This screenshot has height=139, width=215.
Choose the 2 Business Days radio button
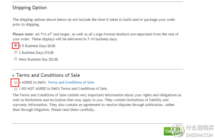click(x=16, y=52)
